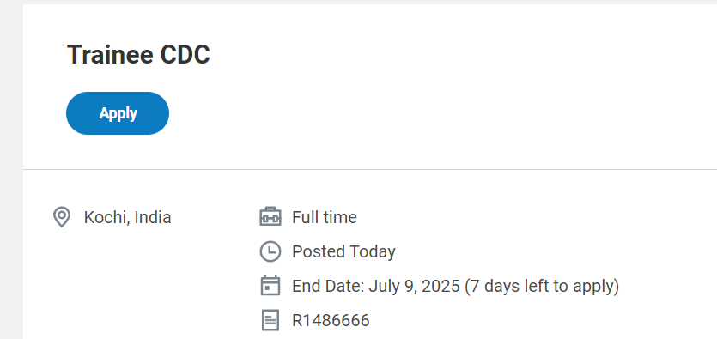The width and height of the screenshot is (717, 339).
Task: Click the Full time label
Action: click(x=325, y=217)
